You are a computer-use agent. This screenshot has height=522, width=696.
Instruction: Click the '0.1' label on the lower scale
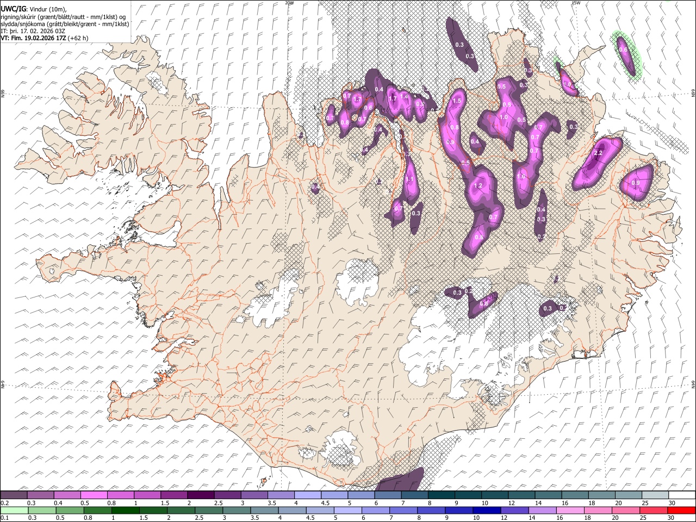click(4, 518)
